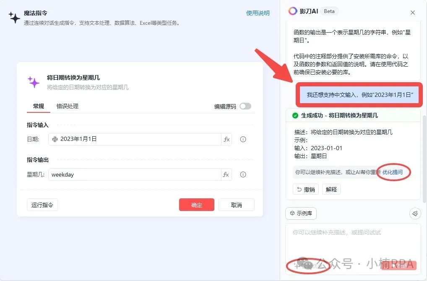Open the fx editor for the weekday output
Viewport: 427px width, 281px height.
(x=227, y=174)
